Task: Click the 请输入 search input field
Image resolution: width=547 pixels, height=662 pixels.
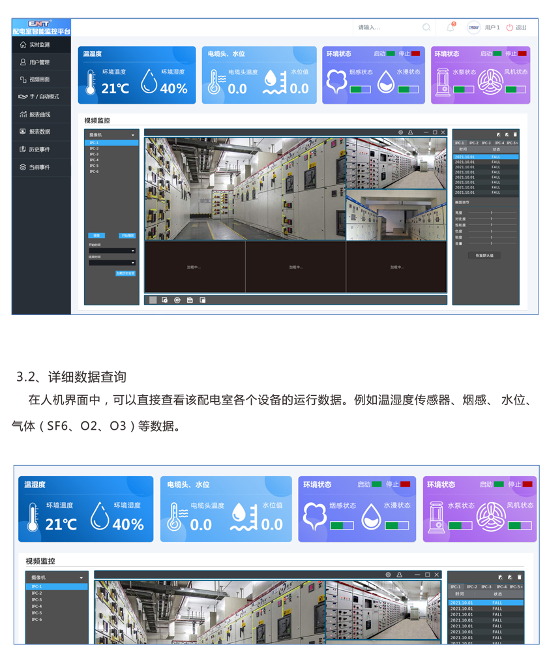Action: tap(385, 27)
